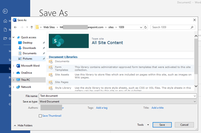The height and width of the screenshot is (133, 201).
Task: Click Word backstage back arrow
Action: click(5, 11)
